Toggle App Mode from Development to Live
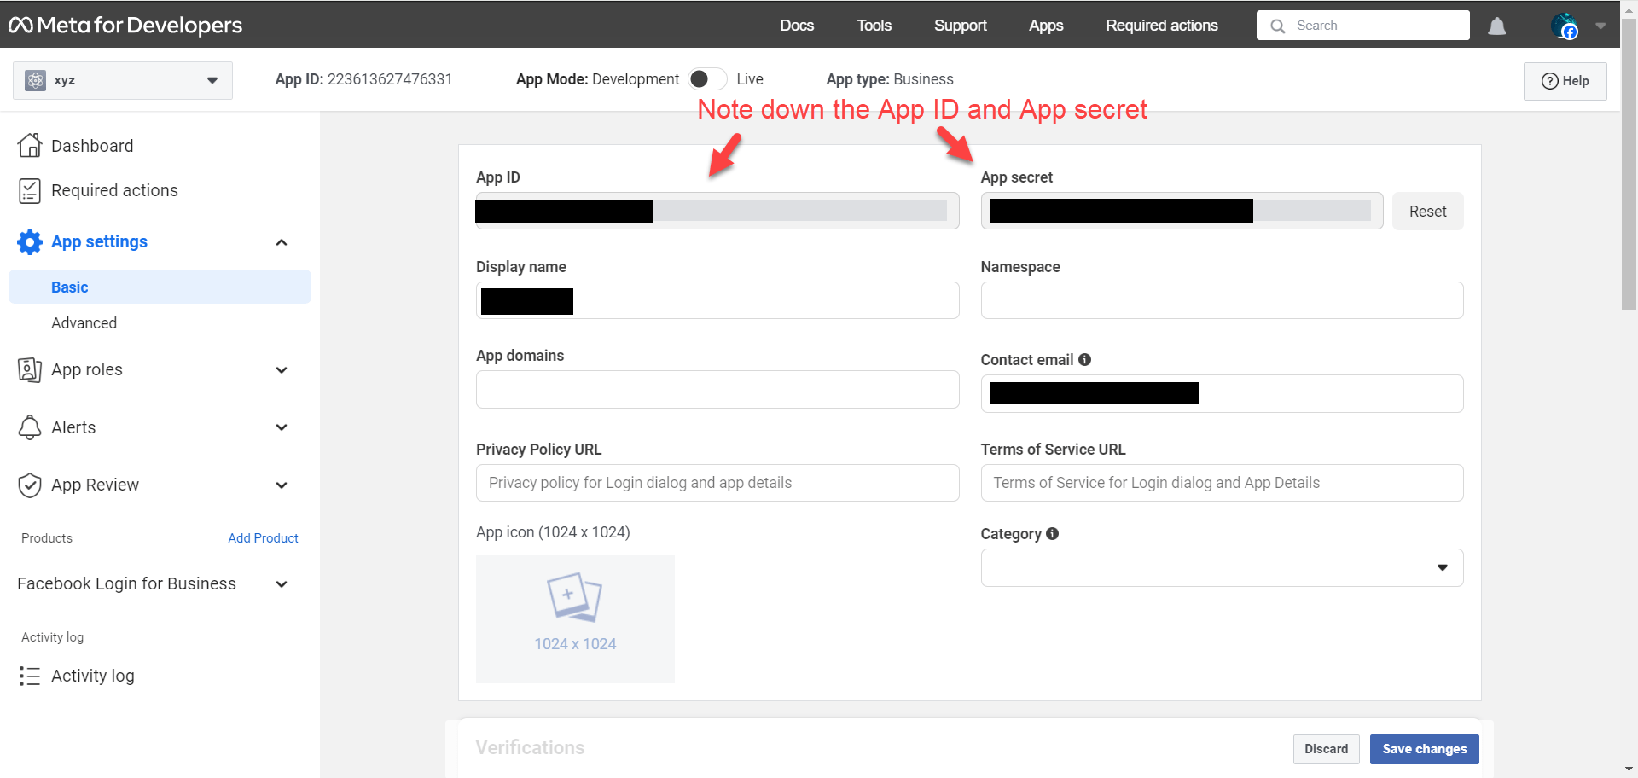1638x778 pixels. tap(707, 79)
